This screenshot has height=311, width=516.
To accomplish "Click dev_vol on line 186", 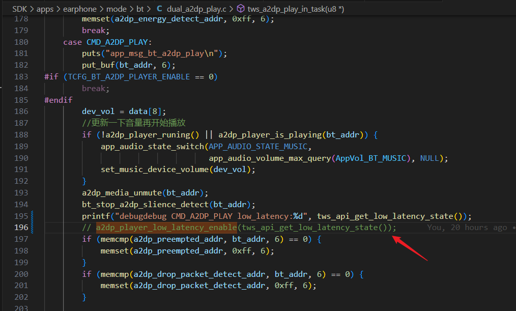I will click(98, 111).
